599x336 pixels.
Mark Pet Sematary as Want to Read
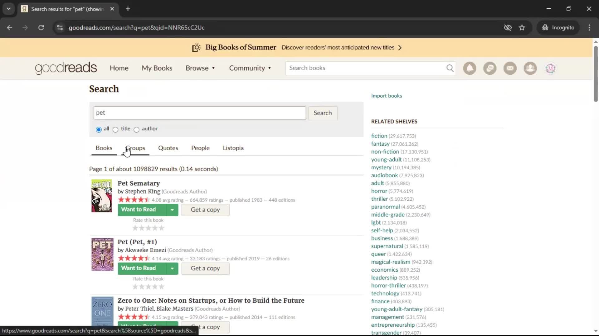tap(142, 210)
